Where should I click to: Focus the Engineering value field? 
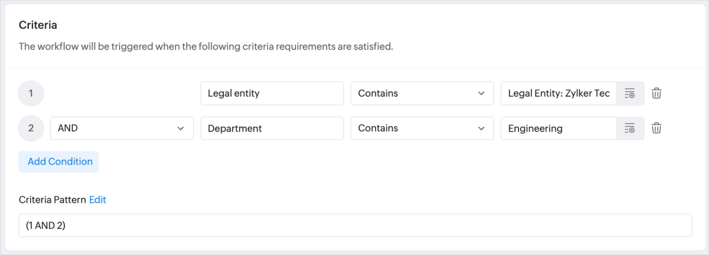(558, 128)
